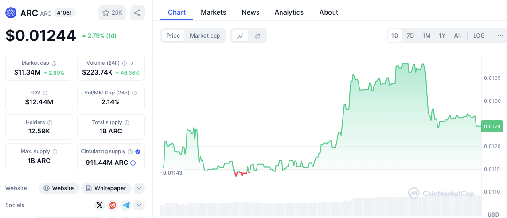Click the 911.44M ARC supply value
Image resolution: width=507 pixels, height=218 pixels.
click(x=107, y=163)
